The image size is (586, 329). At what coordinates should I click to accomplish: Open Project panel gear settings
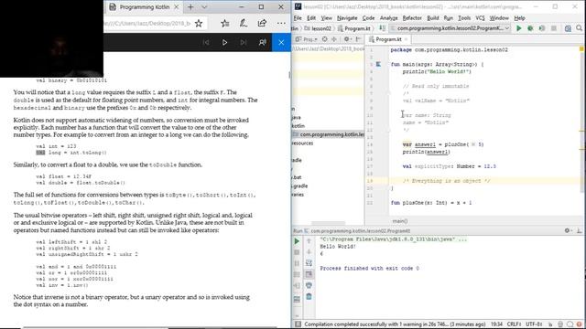pyautogui.click(x=347, y=39)
